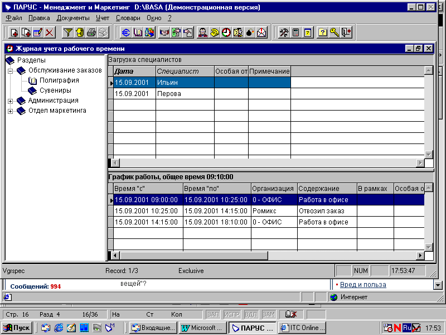
Task: Click the hammer and wrench settings icon
Action: click(284, 32)
